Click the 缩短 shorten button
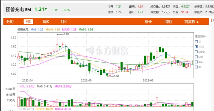 [168, 22]
